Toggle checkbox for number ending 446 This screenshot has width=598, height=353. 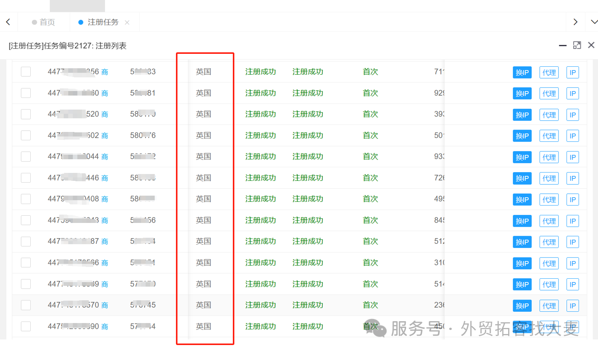[x=26, y=178]
